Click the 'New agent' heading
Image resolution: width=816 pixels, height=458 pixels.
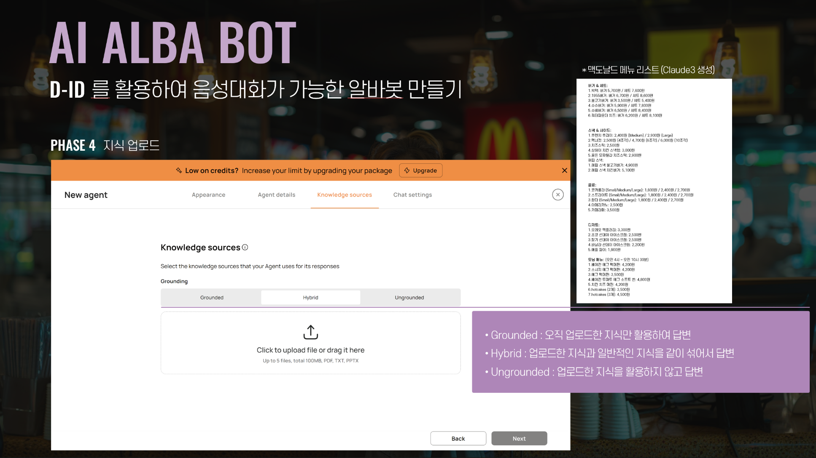86,195
